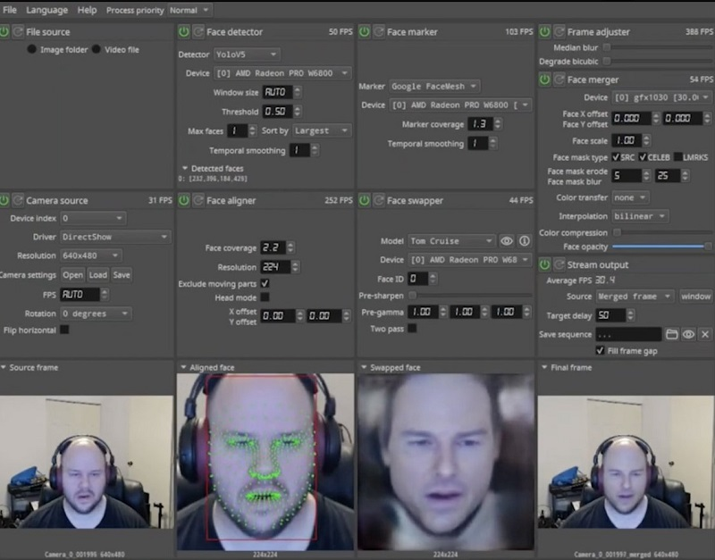Open Sort by Largest dropdown
This screenshot has width=715, height=560.
click(x=322, y=130)
